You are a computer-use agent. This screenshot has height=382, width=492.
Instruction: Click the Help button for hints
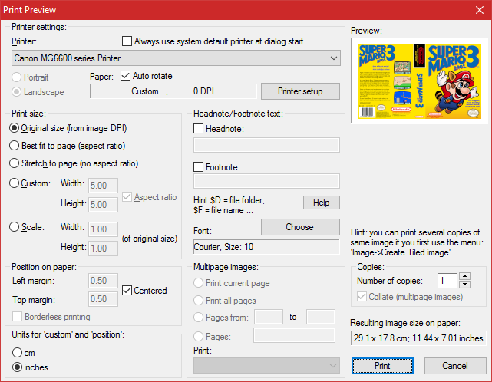[x=321, y=203]
